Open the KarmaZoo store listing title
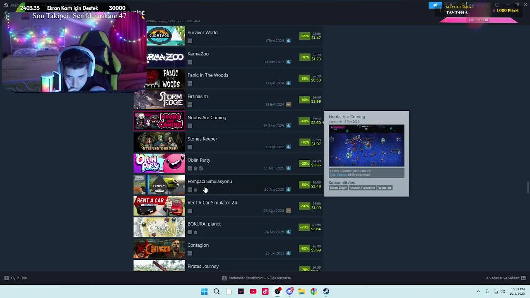 (x=198, y=54)
